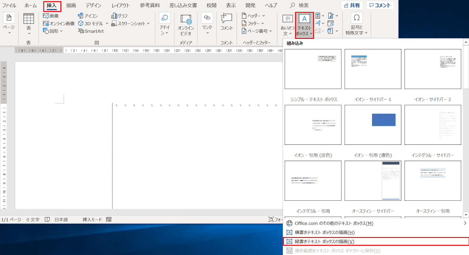This screenshot has width=469, height=255.
Task: Select イオン - 引用 (濃色) thumbnail
Action: [373, 125]
